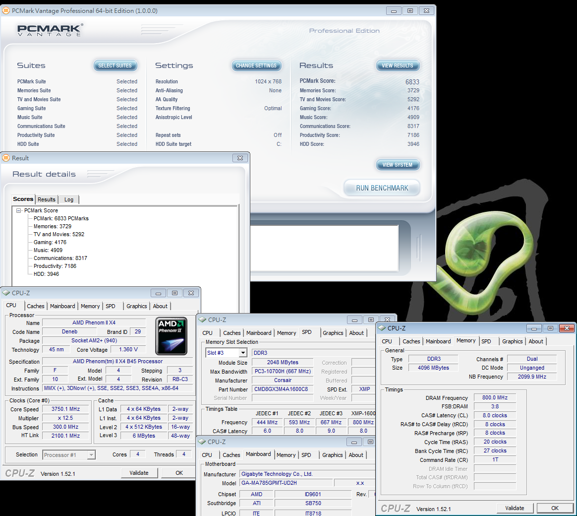Viewport: 577px width, 516px height.
Task: Click the '8.0 clocks' CAS# Latency value
Action: (x=495, y=415)
